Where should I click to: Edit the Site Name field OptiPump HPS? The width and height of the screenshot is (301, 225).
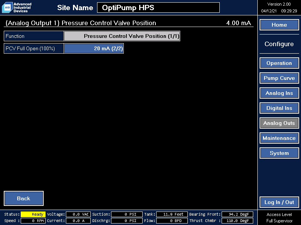[158, 7]
